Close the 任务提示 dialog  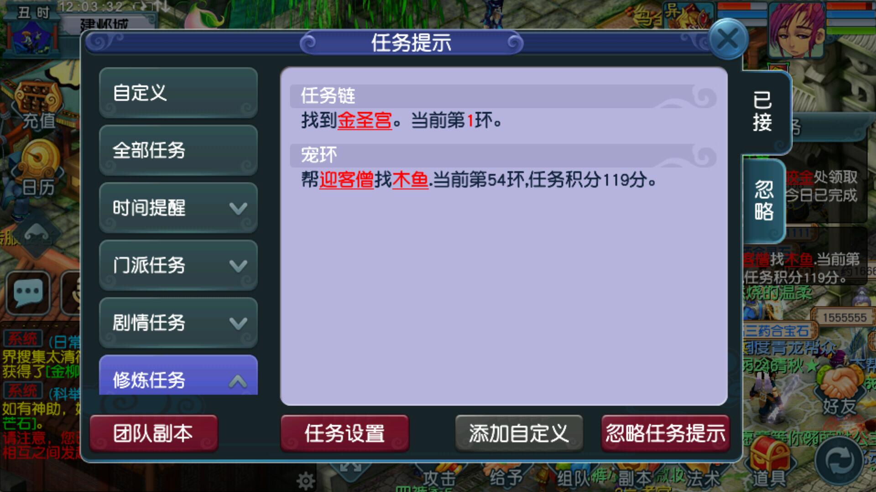pyautogui.click(x=728, y=39)
